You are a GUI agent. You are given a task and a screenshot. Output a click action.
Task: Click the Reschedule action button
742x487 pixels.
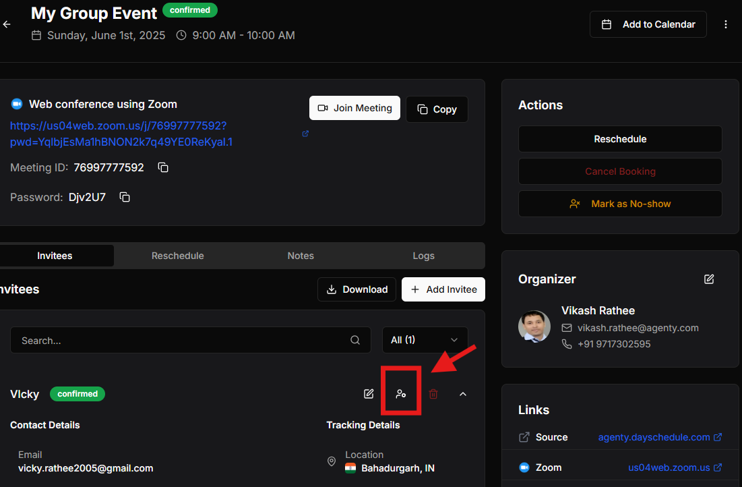click(x=620, y=139)
